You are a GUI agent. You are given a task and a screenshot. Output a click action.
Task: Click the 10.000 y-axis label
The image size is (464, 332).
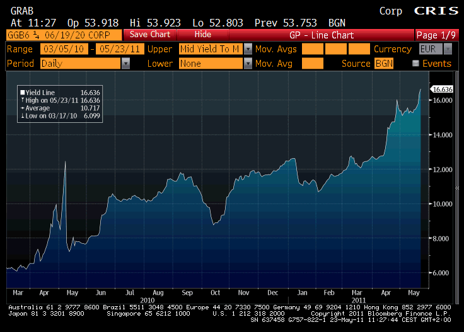pos(443,204)
